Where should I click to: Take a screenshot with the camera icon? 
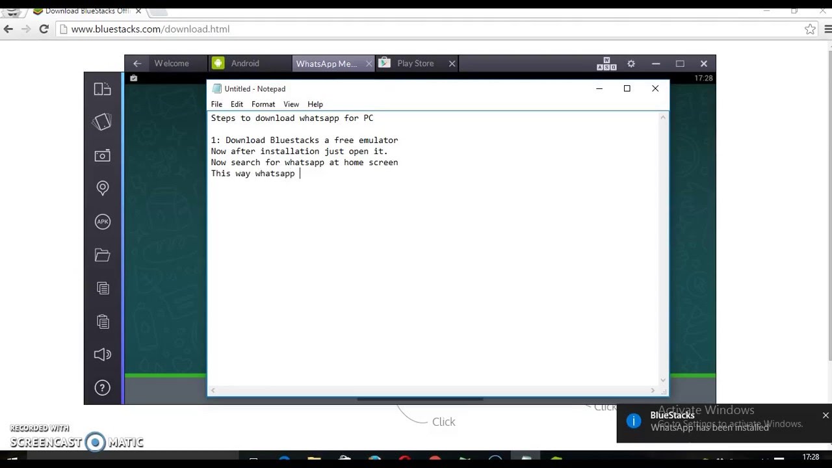102,156
